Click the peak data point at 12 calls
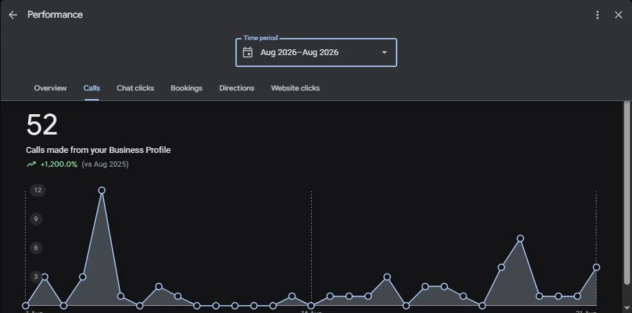The width and height of the screenshot is (632, 313). (101, 190)
